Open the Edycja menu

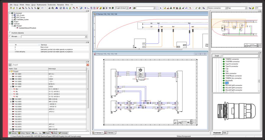click(16, 5)
